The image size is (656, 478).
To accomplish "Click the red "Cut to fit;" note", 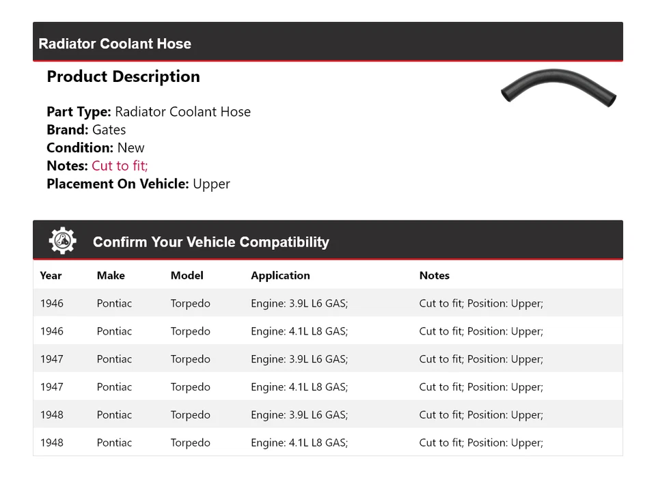I will 120,166.
